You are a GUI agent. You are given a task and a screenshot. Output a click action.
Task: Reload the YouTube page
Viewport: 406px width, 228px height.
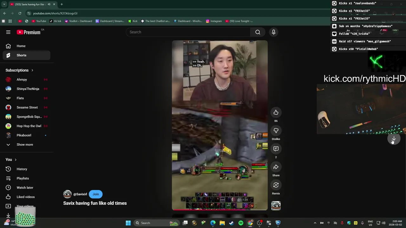coord(20,13)
